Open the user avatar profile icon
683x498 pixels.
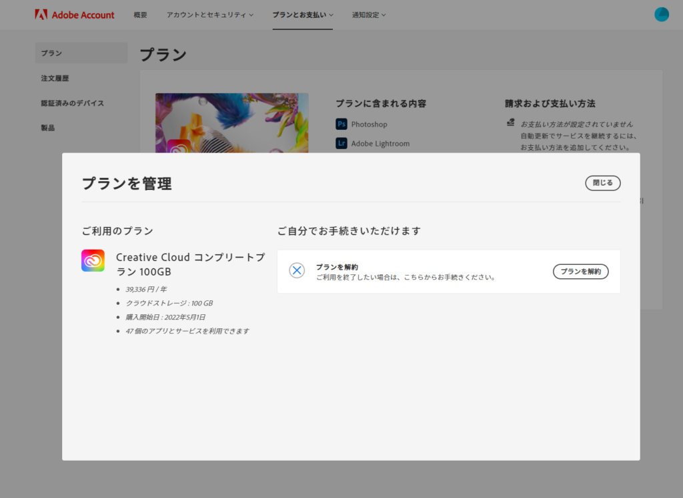click(661, 14)
